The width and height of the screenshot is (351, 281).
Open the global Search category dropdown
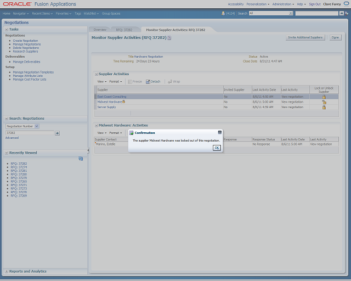291,13
